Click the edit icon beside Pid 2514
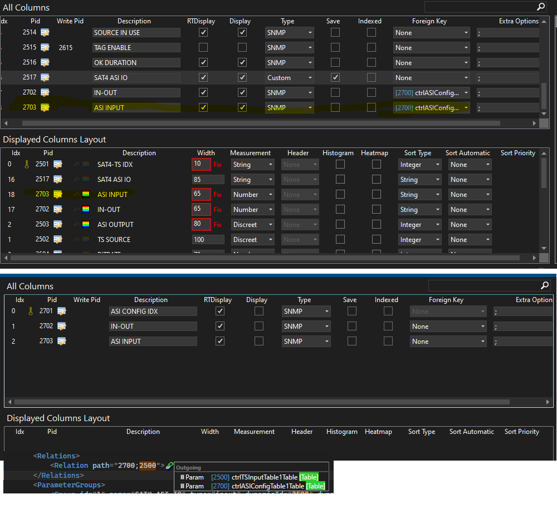This screenshot has width=557, height=509. click(x=45, y=33)
